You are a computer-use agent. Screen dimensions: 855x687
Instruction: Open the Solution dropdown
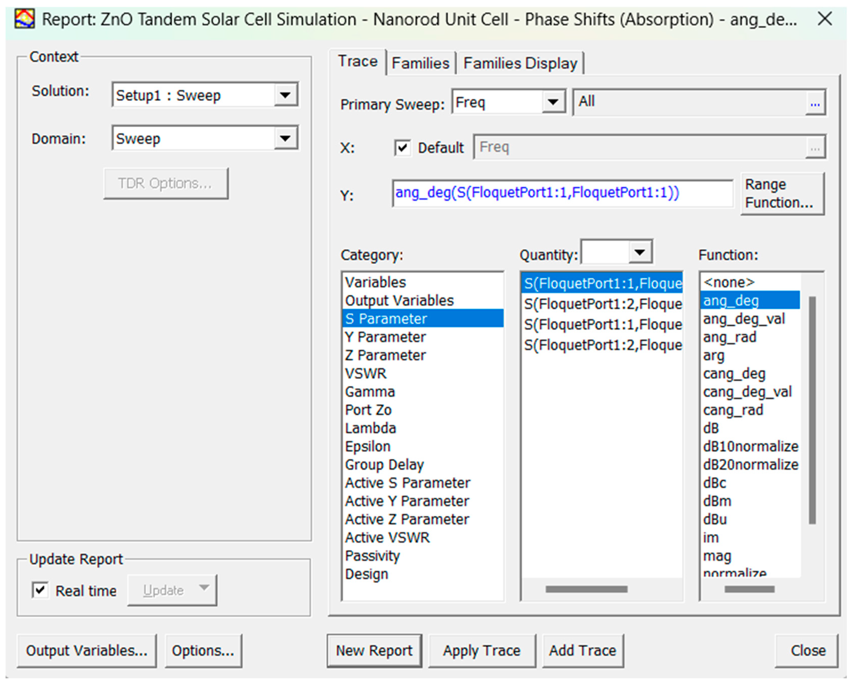(285, 95)
